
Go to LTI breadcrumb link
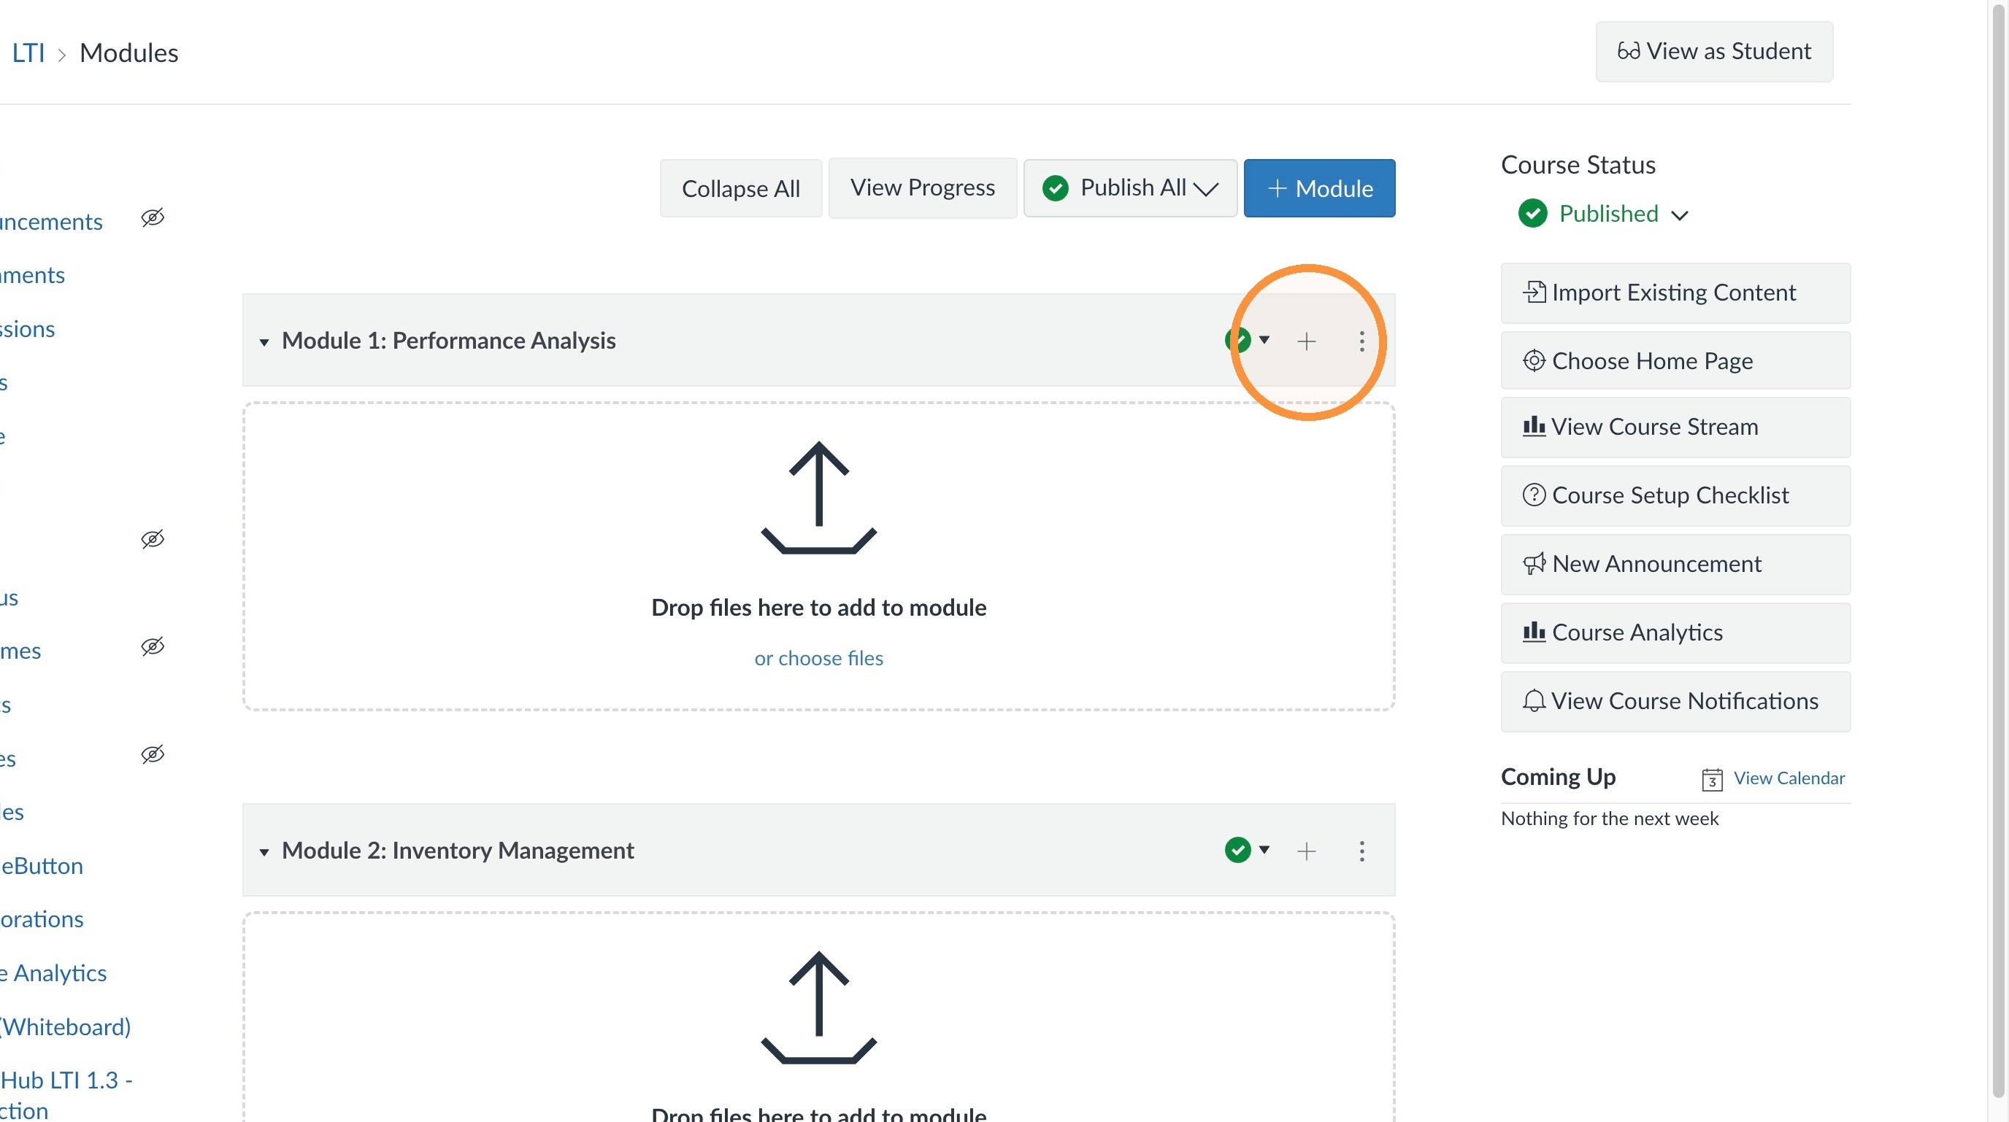click(28, 53)
